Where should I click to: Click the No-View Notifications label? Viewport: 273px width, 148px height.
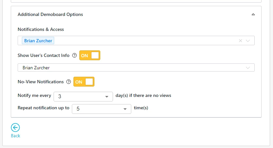tap(40, 82)
